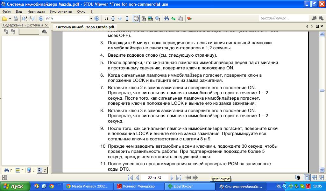This screenshot has width=326, height=191.
Task: Choose the image selection tool
Action: pyautogui.click(x=150, y=19)
